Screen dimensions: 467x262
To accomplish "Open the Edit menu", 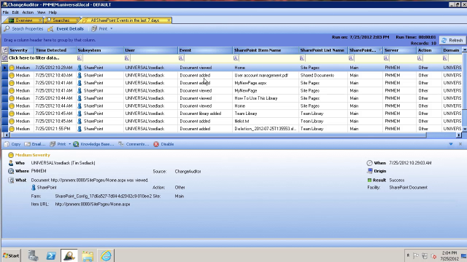I will (x=15, y=12).
